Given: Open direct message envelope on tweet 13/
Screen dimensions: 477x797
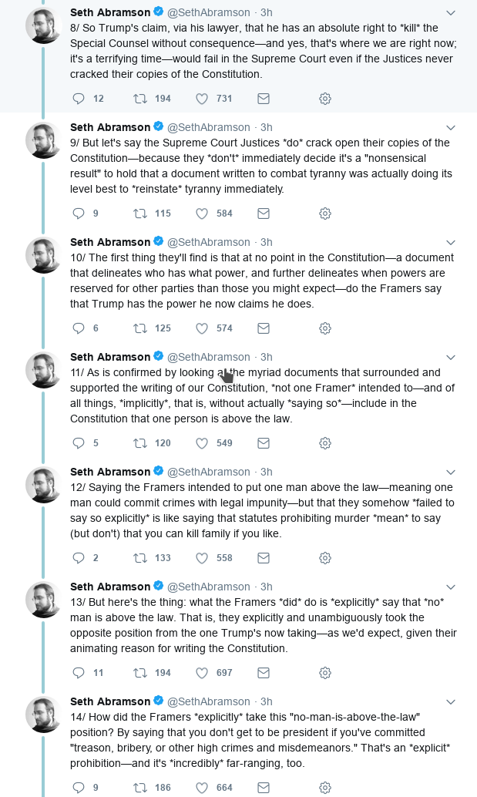Looking at the screenshot, I should click(264, 673).
